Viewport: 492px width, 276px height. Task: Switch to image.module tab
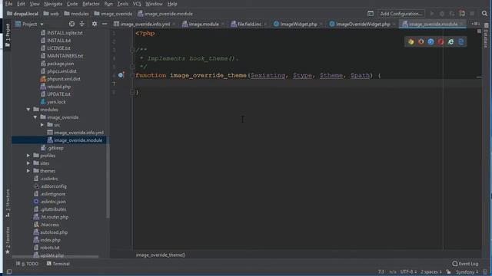204,24
